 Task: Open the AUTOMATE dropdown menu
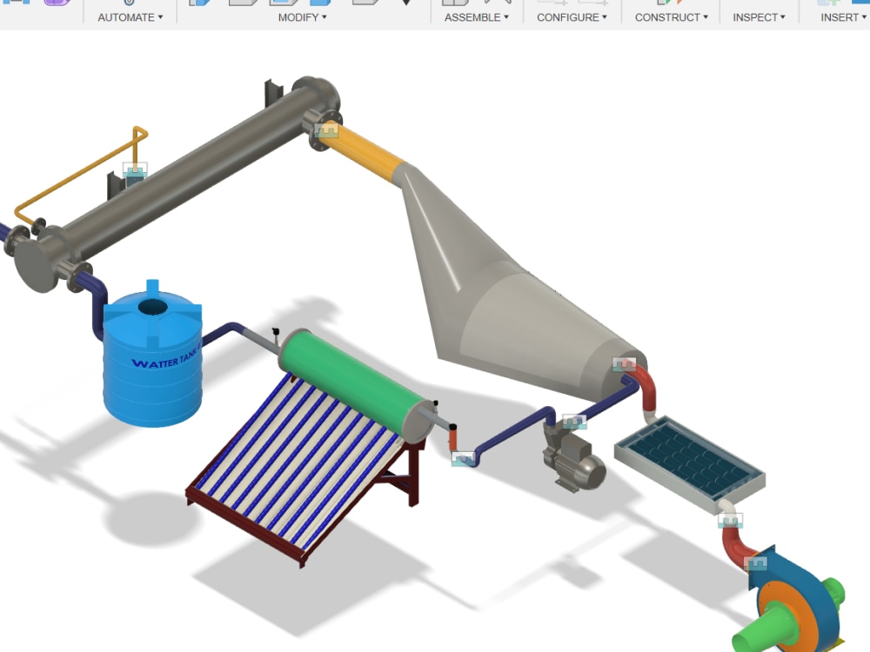coord(130,17)
